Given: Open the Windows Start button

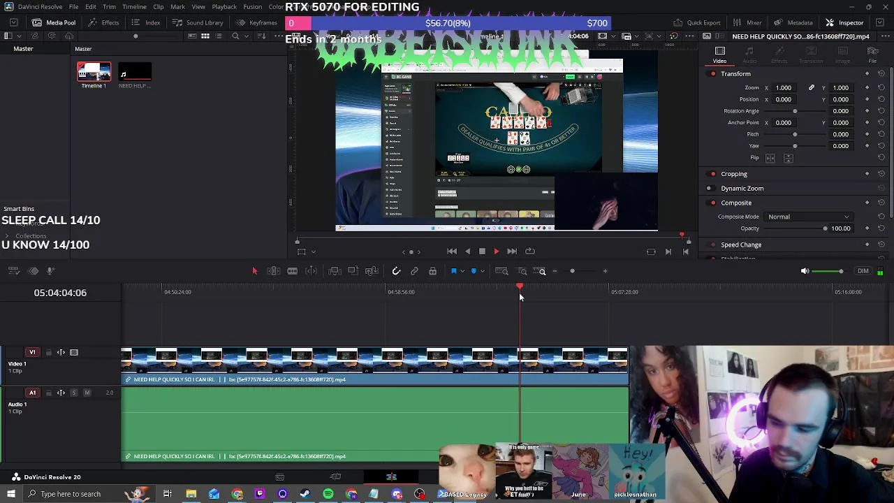Looking at the screenshot, I should pos(10,495).
